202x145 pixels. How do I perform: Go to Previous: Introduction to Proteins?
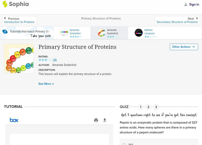point(19,20)
